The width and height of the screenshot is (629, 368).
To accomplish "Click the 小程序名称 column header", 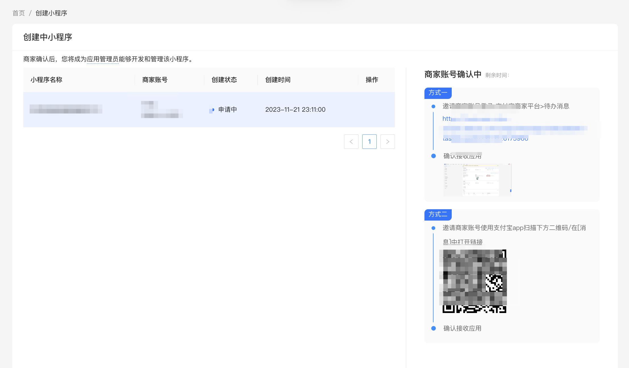I will [46, 80].
